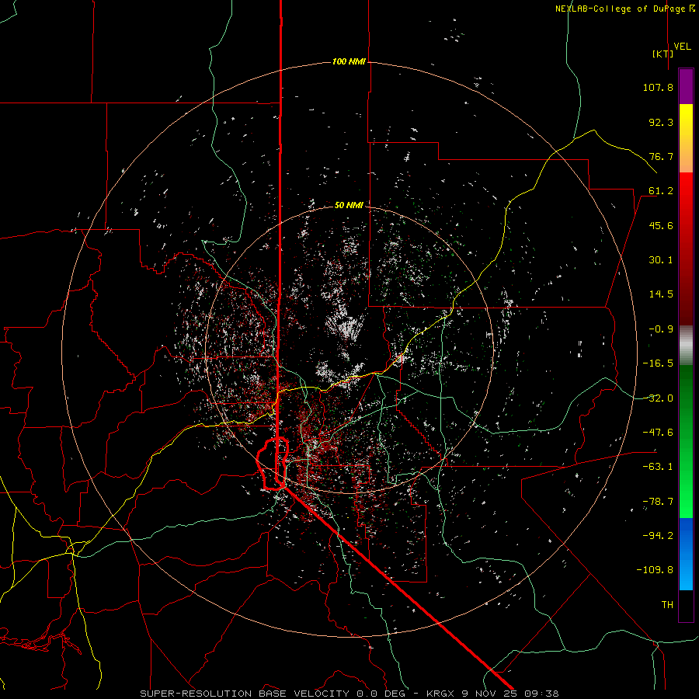
Task: Click SUPER-RESOLUTION BASE VELOCITY product title
Action: tap(245, 694)
